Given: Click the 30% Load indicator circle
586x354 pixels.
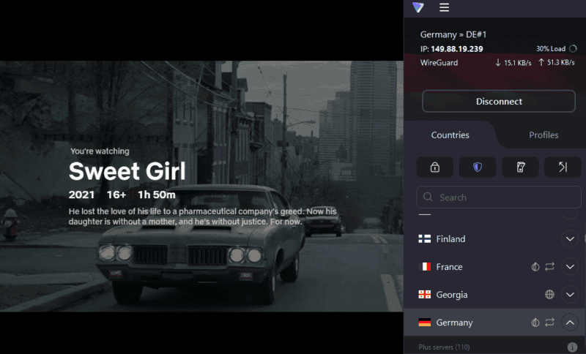Looking at the screenshot, I should pyautogui.click(x=573, y=48).
